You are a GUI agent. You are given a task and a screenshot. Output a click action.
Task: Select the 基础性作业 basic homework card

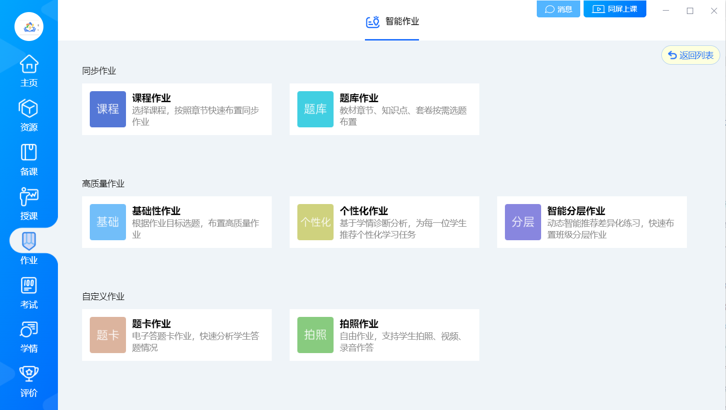tap(177, 222)
